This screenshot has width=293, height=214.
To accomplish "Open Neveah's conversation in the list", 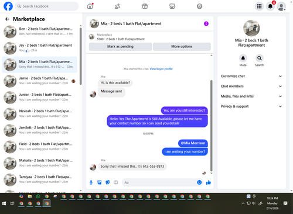I will click(x=39, y=114).
